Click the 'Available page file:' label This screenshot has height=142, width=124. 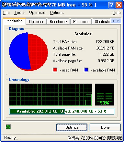coord(67,61)
